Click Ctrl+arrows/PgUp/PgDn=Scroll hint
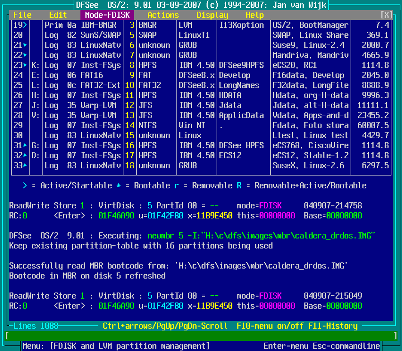 tap(165, 326)
